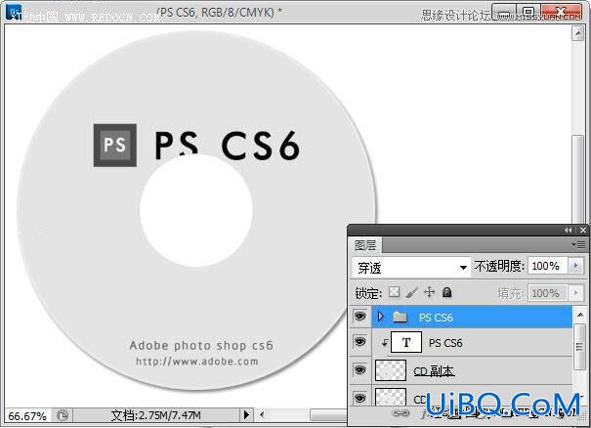Hide the CD 副本 layer

pos(359,370)
